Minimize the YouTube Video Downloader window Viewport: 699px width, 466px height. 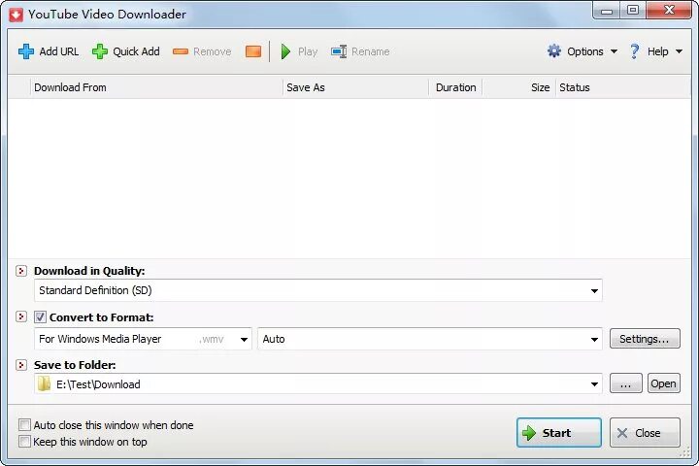click(607, 11)
